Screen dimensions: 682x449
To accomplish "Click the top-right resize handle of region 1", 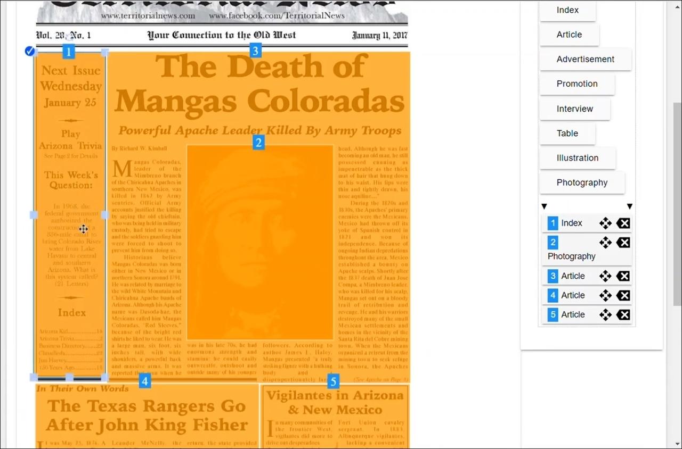I will tap(105, 52).
